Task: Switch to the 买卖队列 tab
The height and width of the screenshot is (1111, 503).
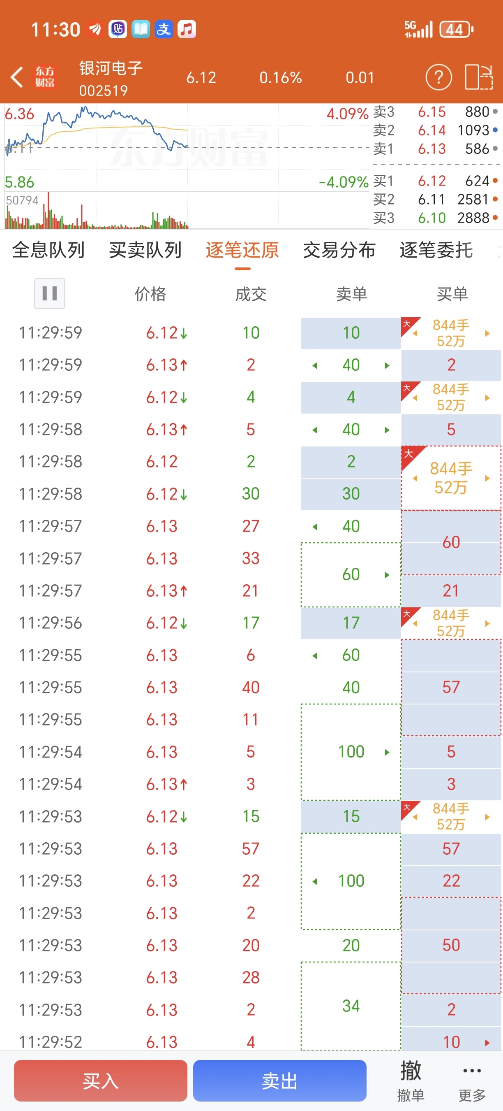Action: coord(145,250)
